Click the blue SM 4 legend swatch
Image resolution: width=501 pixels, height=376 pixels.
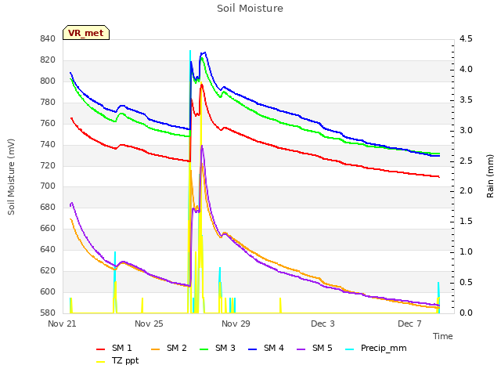tap(253, 349)
